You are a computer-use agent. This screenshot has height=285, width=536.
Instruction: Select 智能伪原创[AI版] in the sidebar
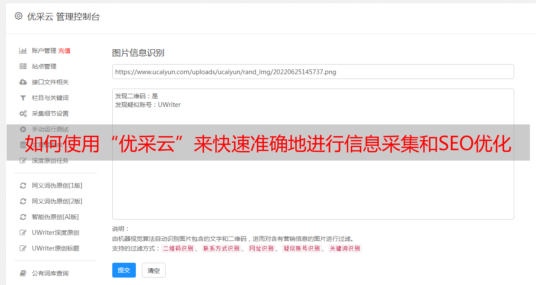point(55,217)
